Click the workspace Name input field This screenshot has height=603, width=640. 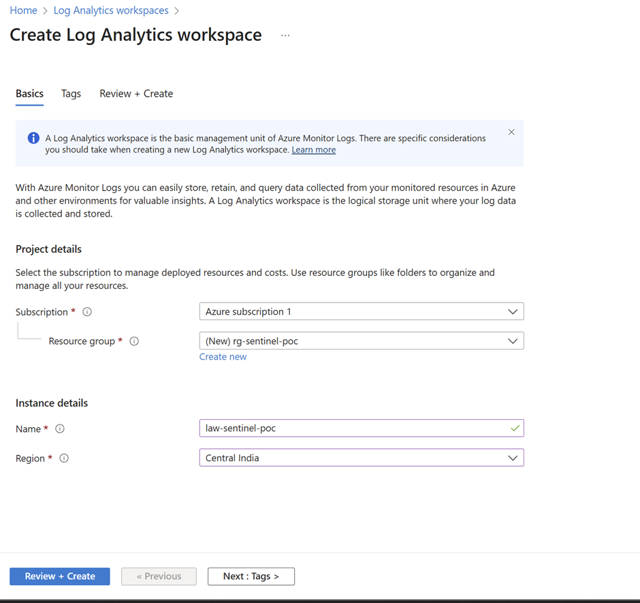click(x=354, y=429)
